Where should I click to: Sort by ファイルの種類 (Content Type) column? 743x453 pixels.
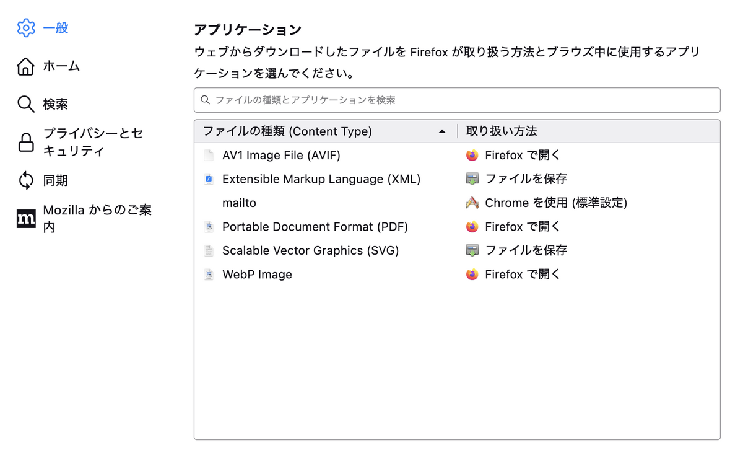point(287,131)
